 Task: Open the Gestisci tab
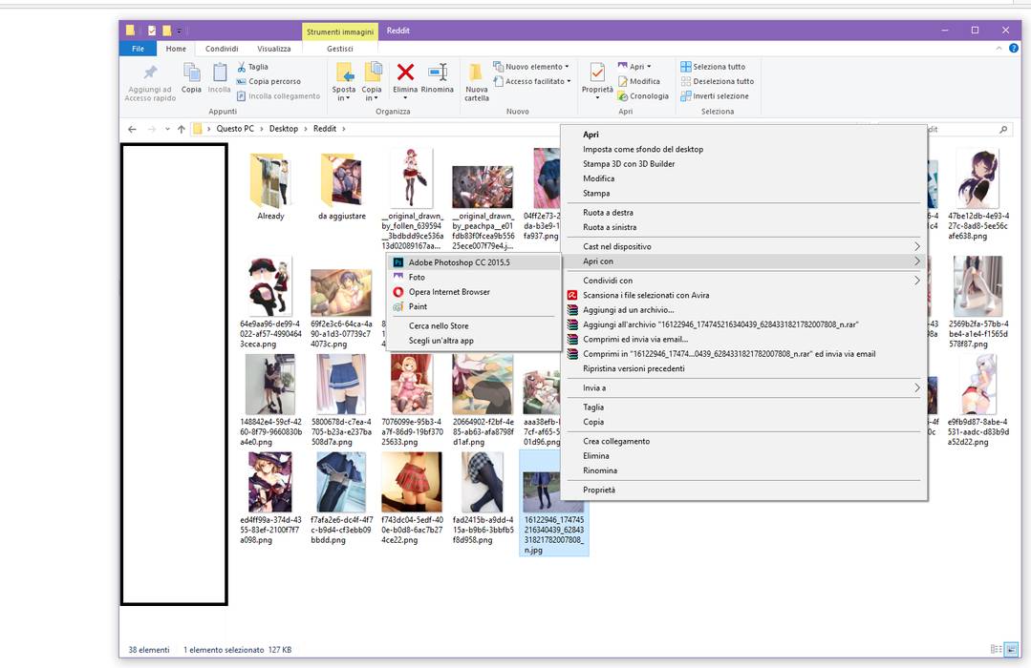coord(340,49)
